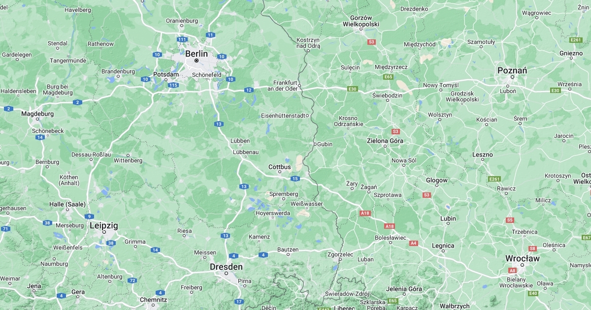Select the Cottbus city label
591x310 pixels.
(x=280, y=167)
